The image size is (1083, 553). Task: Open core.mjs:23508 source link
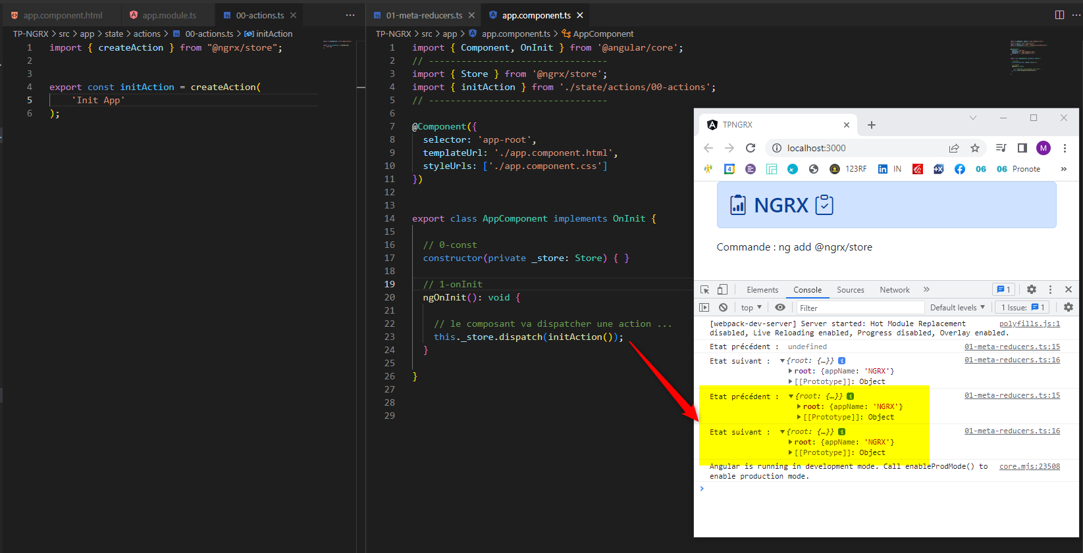coord(1030,466)
